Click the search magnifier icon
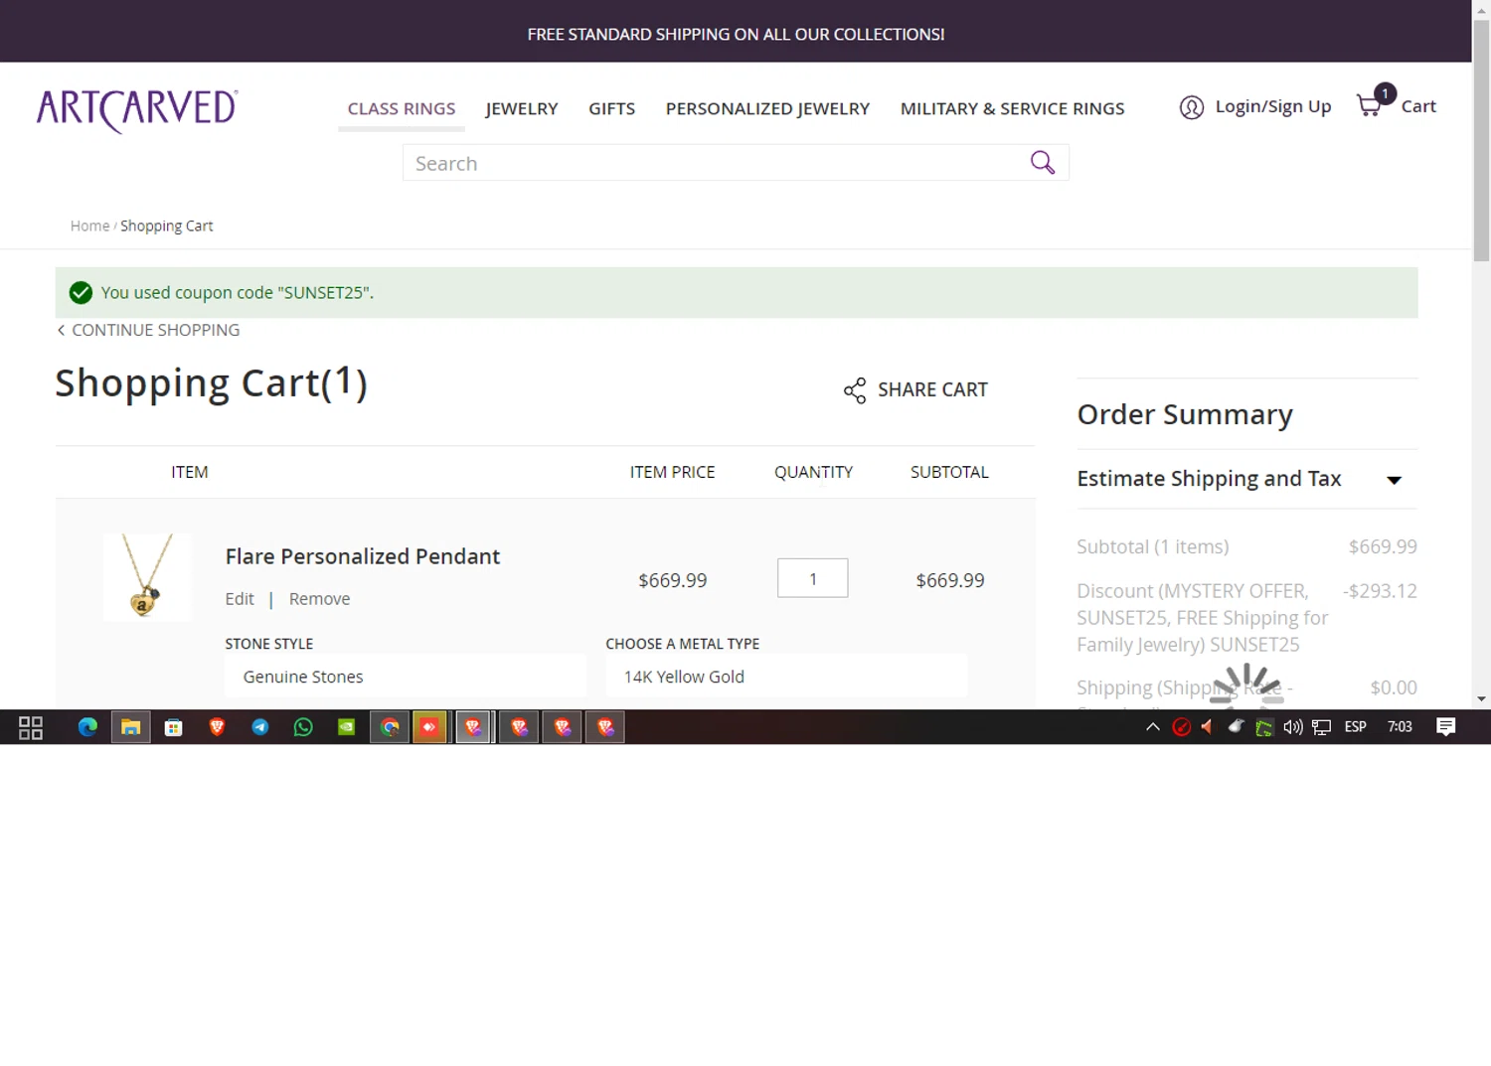This screenshot has width=1491, height=1066. (1042, 162)
